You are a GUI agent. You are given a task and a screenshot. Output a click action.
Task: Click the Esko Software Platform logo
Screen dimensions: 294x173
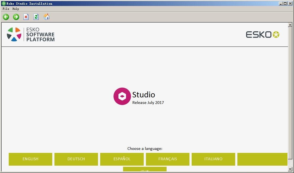pos(31,35)
